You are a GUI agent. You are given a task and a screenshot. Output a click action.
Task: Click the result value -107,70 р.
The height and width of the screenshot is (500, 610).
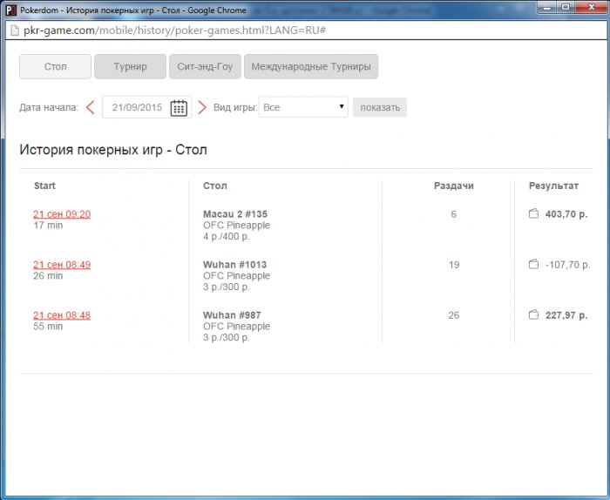(x=567, y=265)
